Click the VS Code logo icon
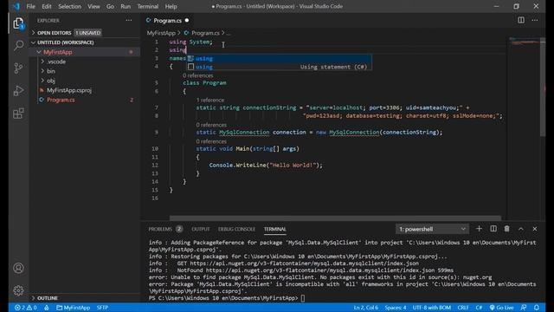 16,6
